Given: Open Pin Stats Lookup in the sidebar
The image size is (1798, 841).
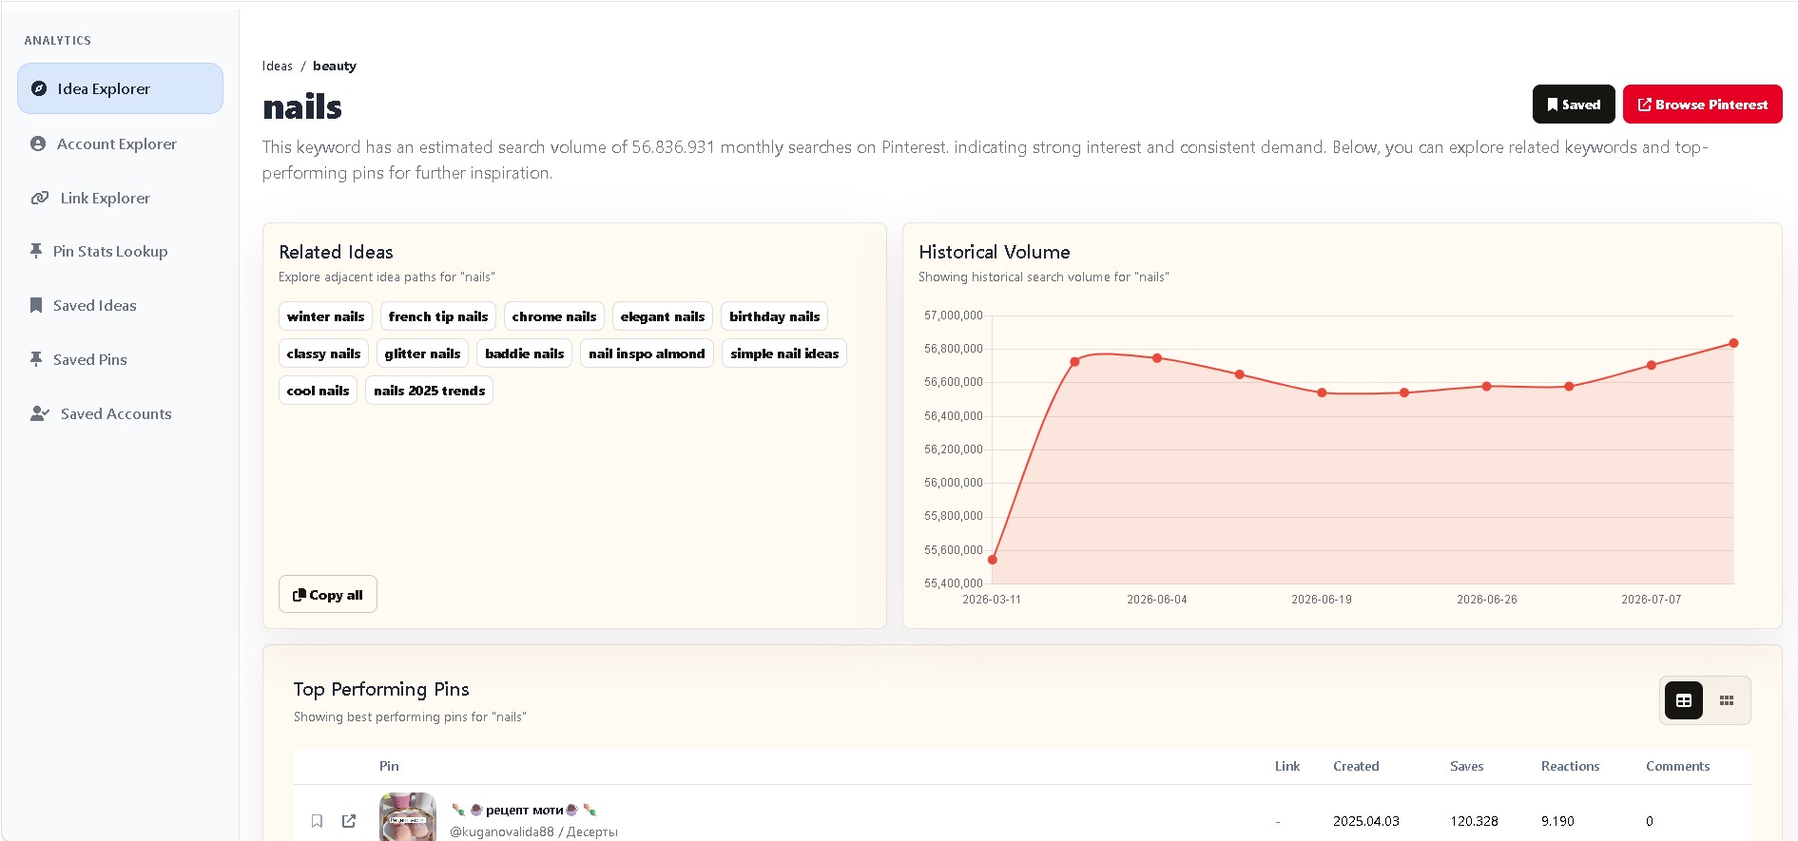Looking at the screenshot, I should (120, 251).
